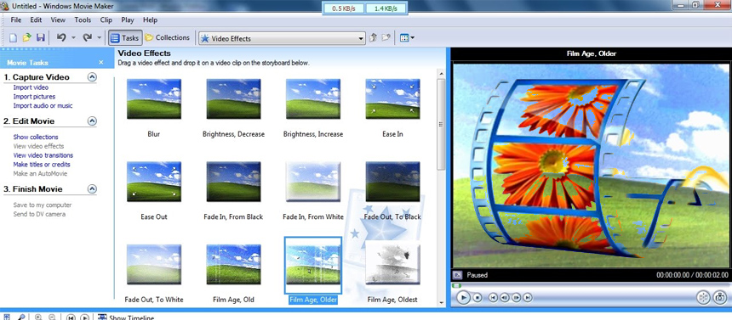
Task: Toggle the Collections pane button
Action: click(x=167, y=37)
